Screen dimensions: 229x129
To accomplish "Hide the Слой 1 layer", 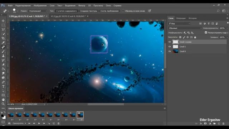I will tap(170, 47).
